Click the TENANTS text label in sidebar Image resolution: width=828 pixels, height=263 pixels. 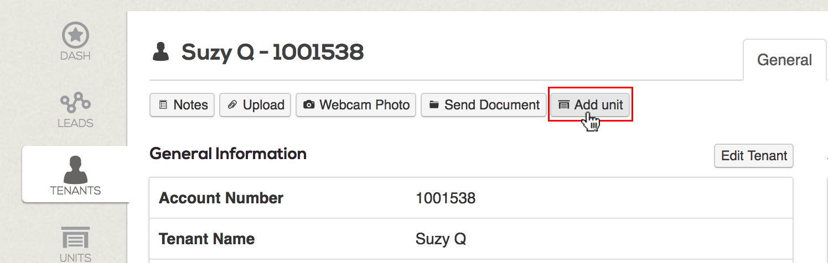[75, 191]
